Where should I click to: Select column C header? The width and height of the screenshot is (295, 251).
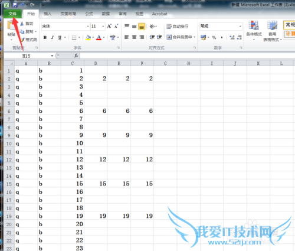click(73, 63)
